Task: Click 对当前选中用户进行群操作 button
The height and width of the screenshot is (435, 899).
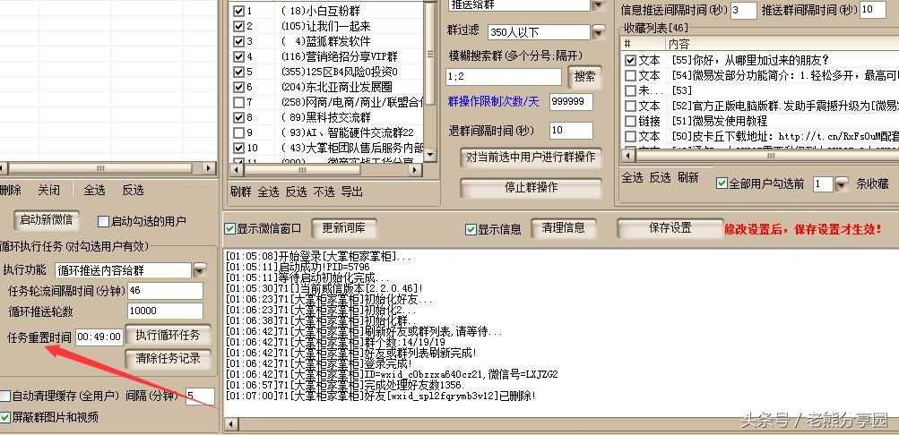Action: coord(531,158)
